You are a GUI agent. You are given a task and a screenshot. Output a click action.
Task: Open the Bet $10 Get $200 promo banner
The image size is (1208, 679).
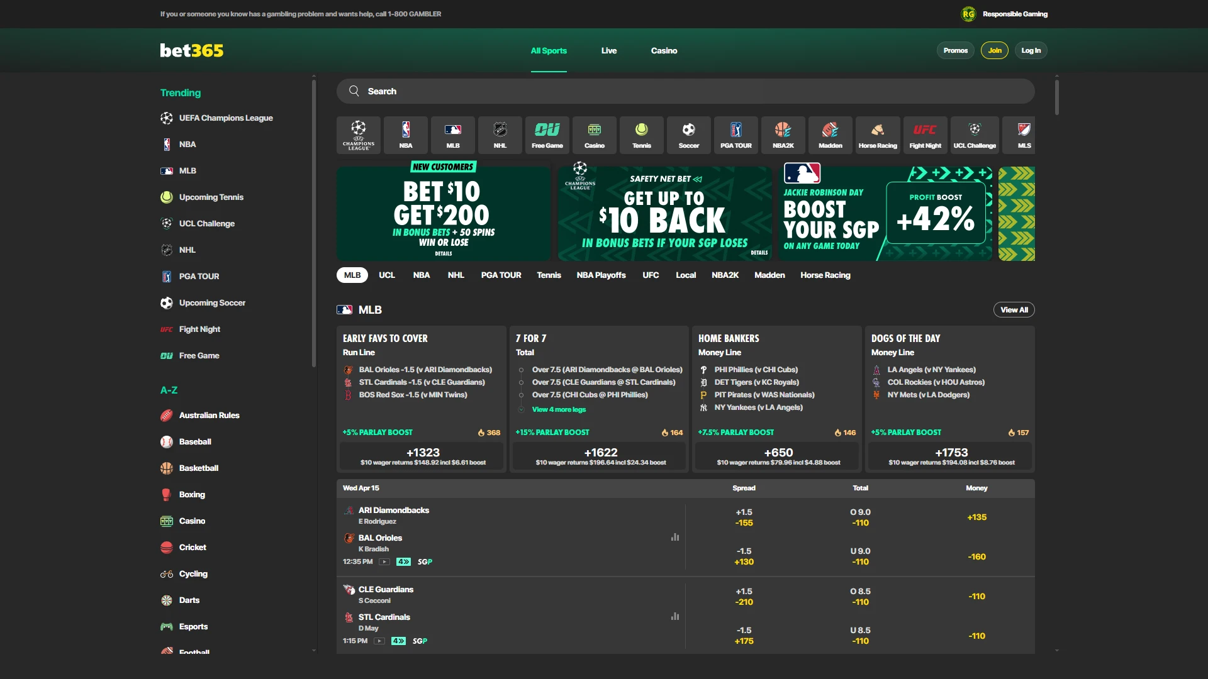pyautogui.click(x=444, y=214)
